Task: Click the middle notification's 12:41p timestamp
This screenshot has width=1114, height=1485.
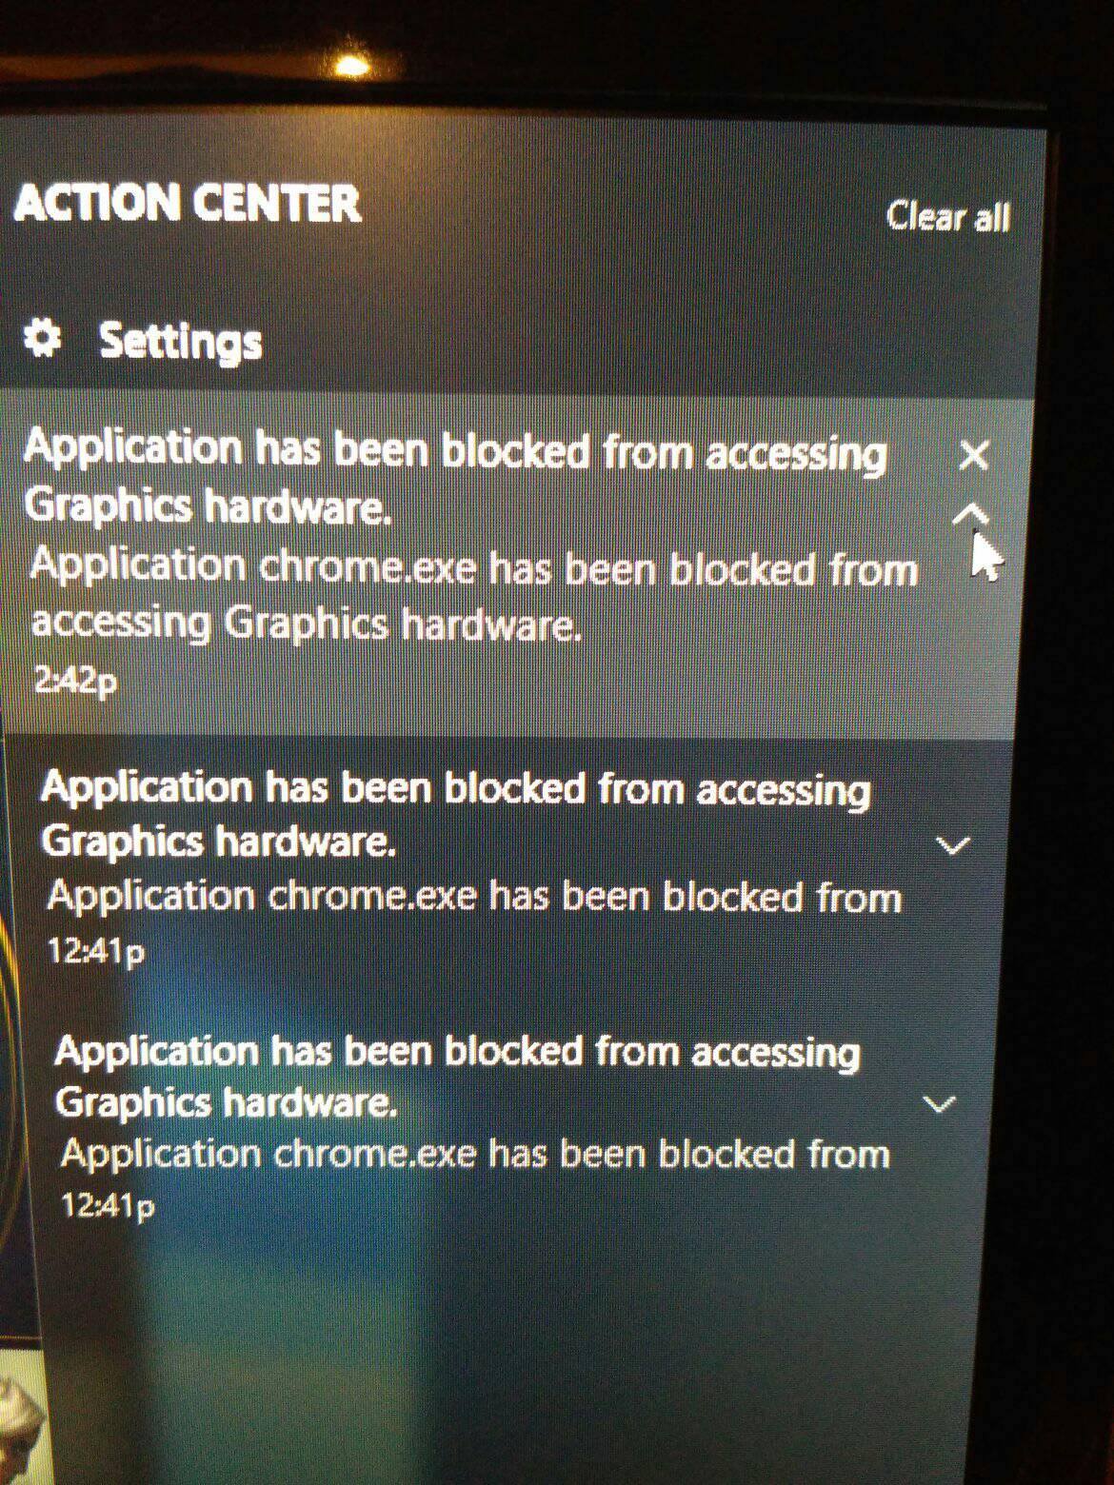Action: 96,950
